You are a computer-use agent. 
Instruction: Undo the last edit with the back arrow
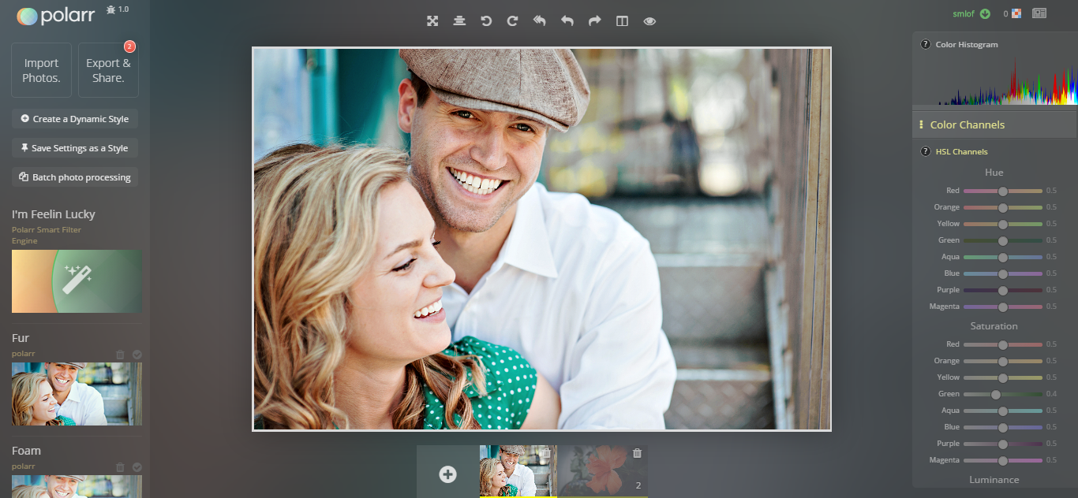pos(567,21)
